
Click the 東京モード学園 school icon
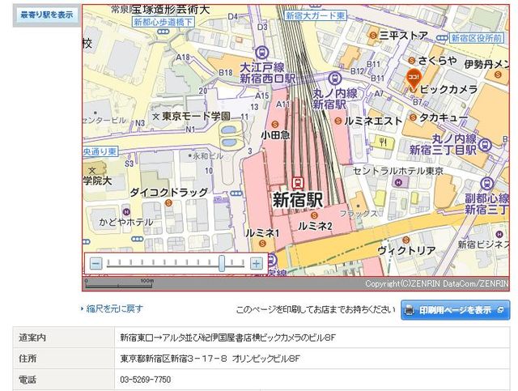tap(155, 117)
